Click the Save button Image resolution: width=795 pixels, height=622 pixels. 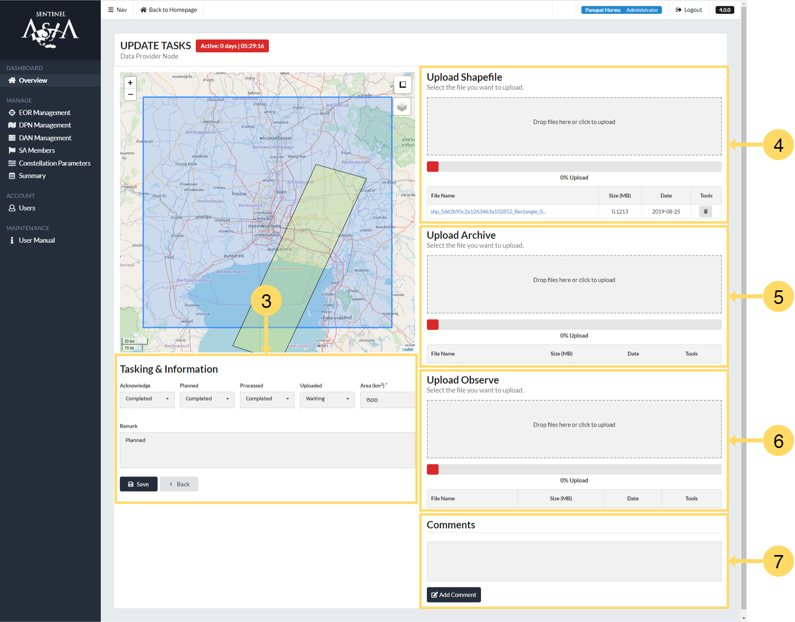click(139, 484)
